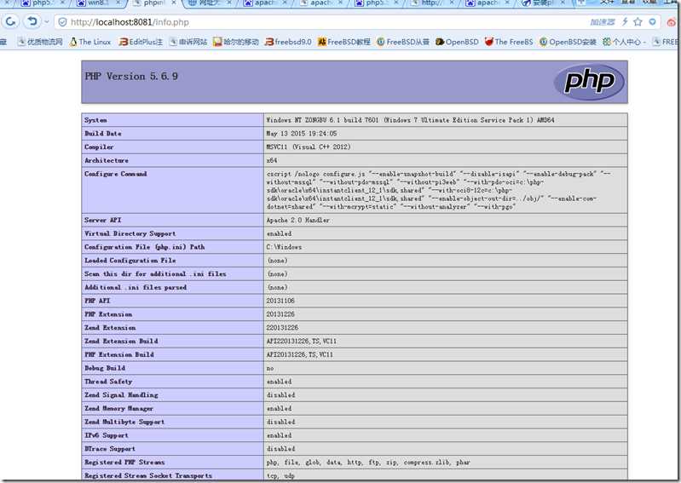Click the PHP logo in the header
The width and height of the screenshot is (681, 483).
pyautogui.click(x=589, y=82)
